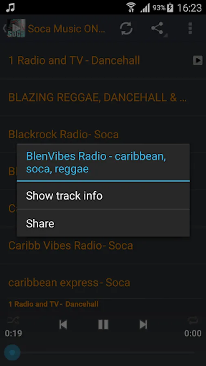
Task: Select the Blackrock Radio- Soca station
Action: click(103, 135)
